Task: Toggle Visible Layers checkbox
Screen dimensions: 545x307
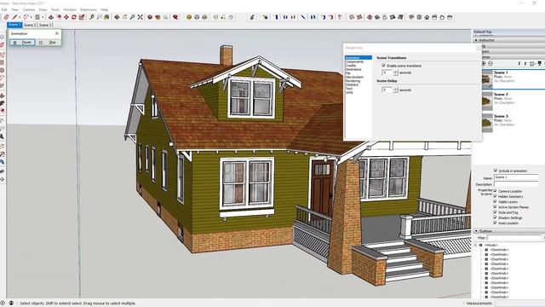Action: pos(496,201)
